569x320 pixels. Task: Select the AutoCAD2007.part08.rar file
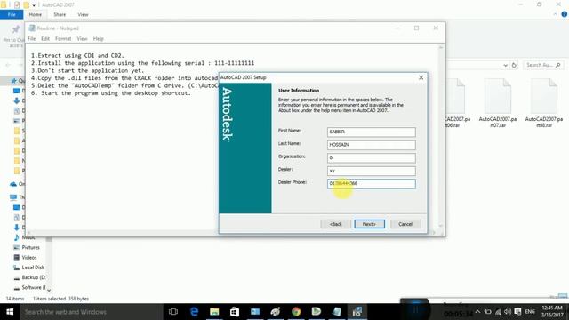point(543,103)
